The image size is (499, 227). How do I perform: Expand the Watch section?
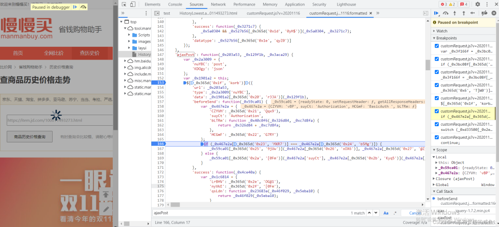point(443,31)
